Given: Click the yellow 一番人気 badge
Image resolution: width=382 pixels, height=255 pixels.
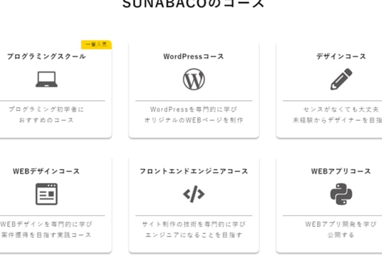Looking at the screenshot, I should click(x=95, y=45).
